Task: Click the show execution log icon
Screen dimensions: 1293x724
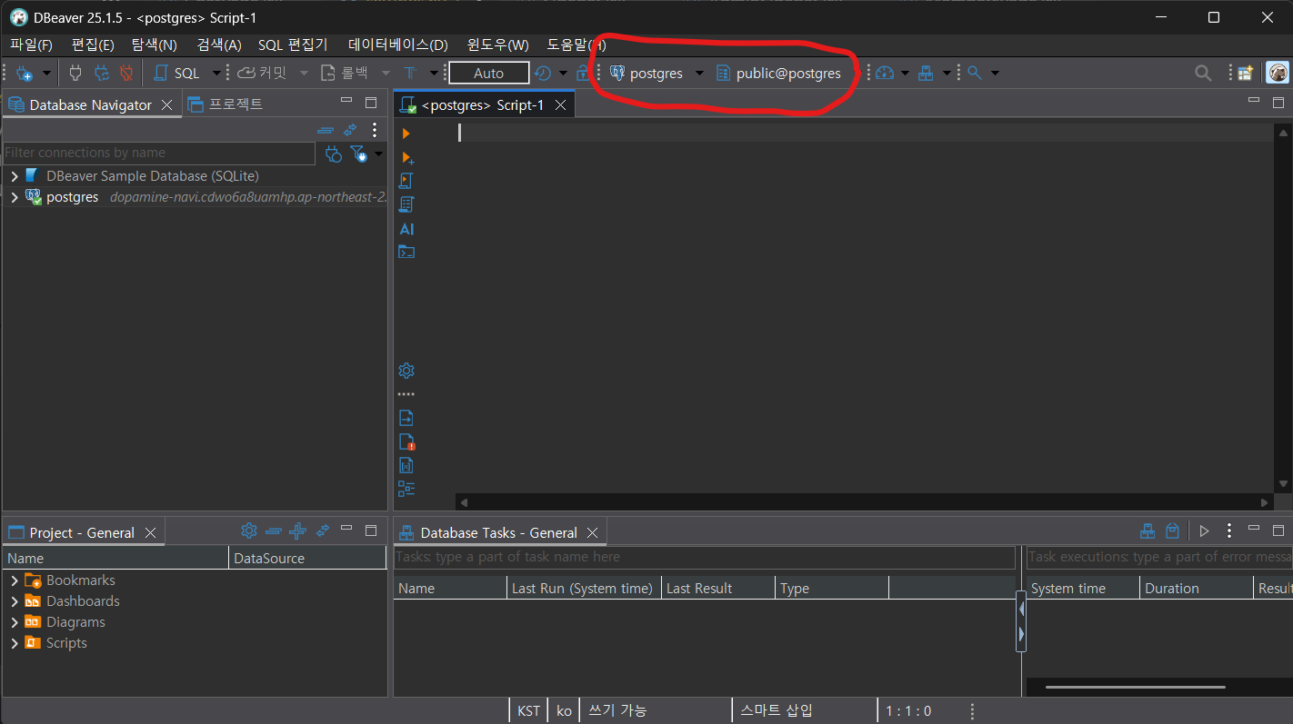Action: (x=406, y=442)
